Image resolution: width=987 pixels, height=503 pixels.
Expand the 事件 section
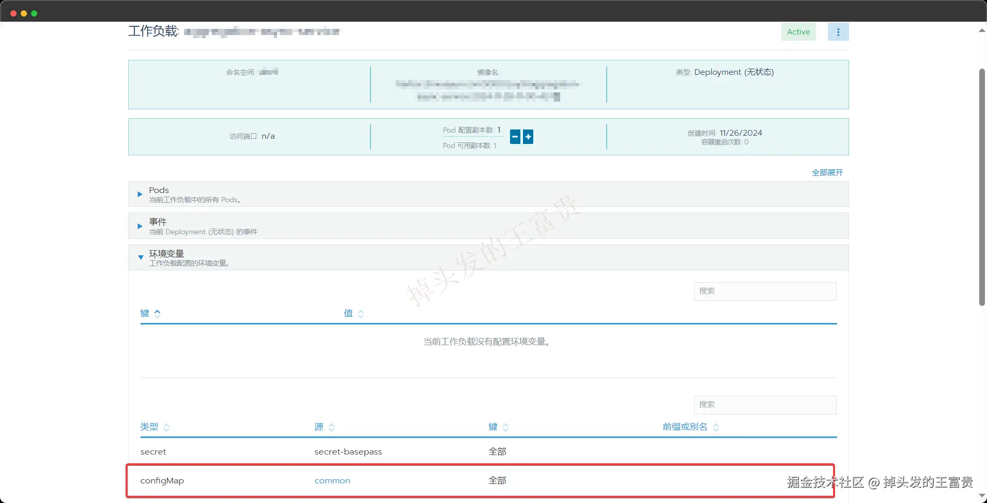tap(140, 226)
